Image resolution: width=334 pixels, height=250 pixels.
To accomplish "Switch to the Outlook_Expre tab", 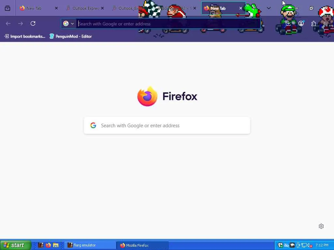I will tap(131, 8).
